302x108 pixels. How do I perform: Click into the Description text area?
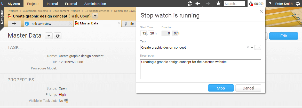pyautogui.click(x=201, y=69)
